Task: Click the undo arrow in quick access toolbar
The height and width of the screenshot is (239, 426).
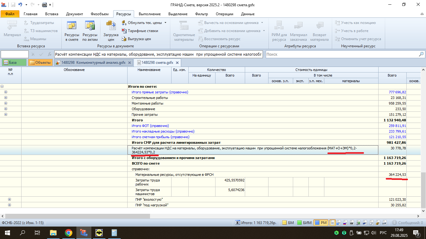Action: coord(20,5)
